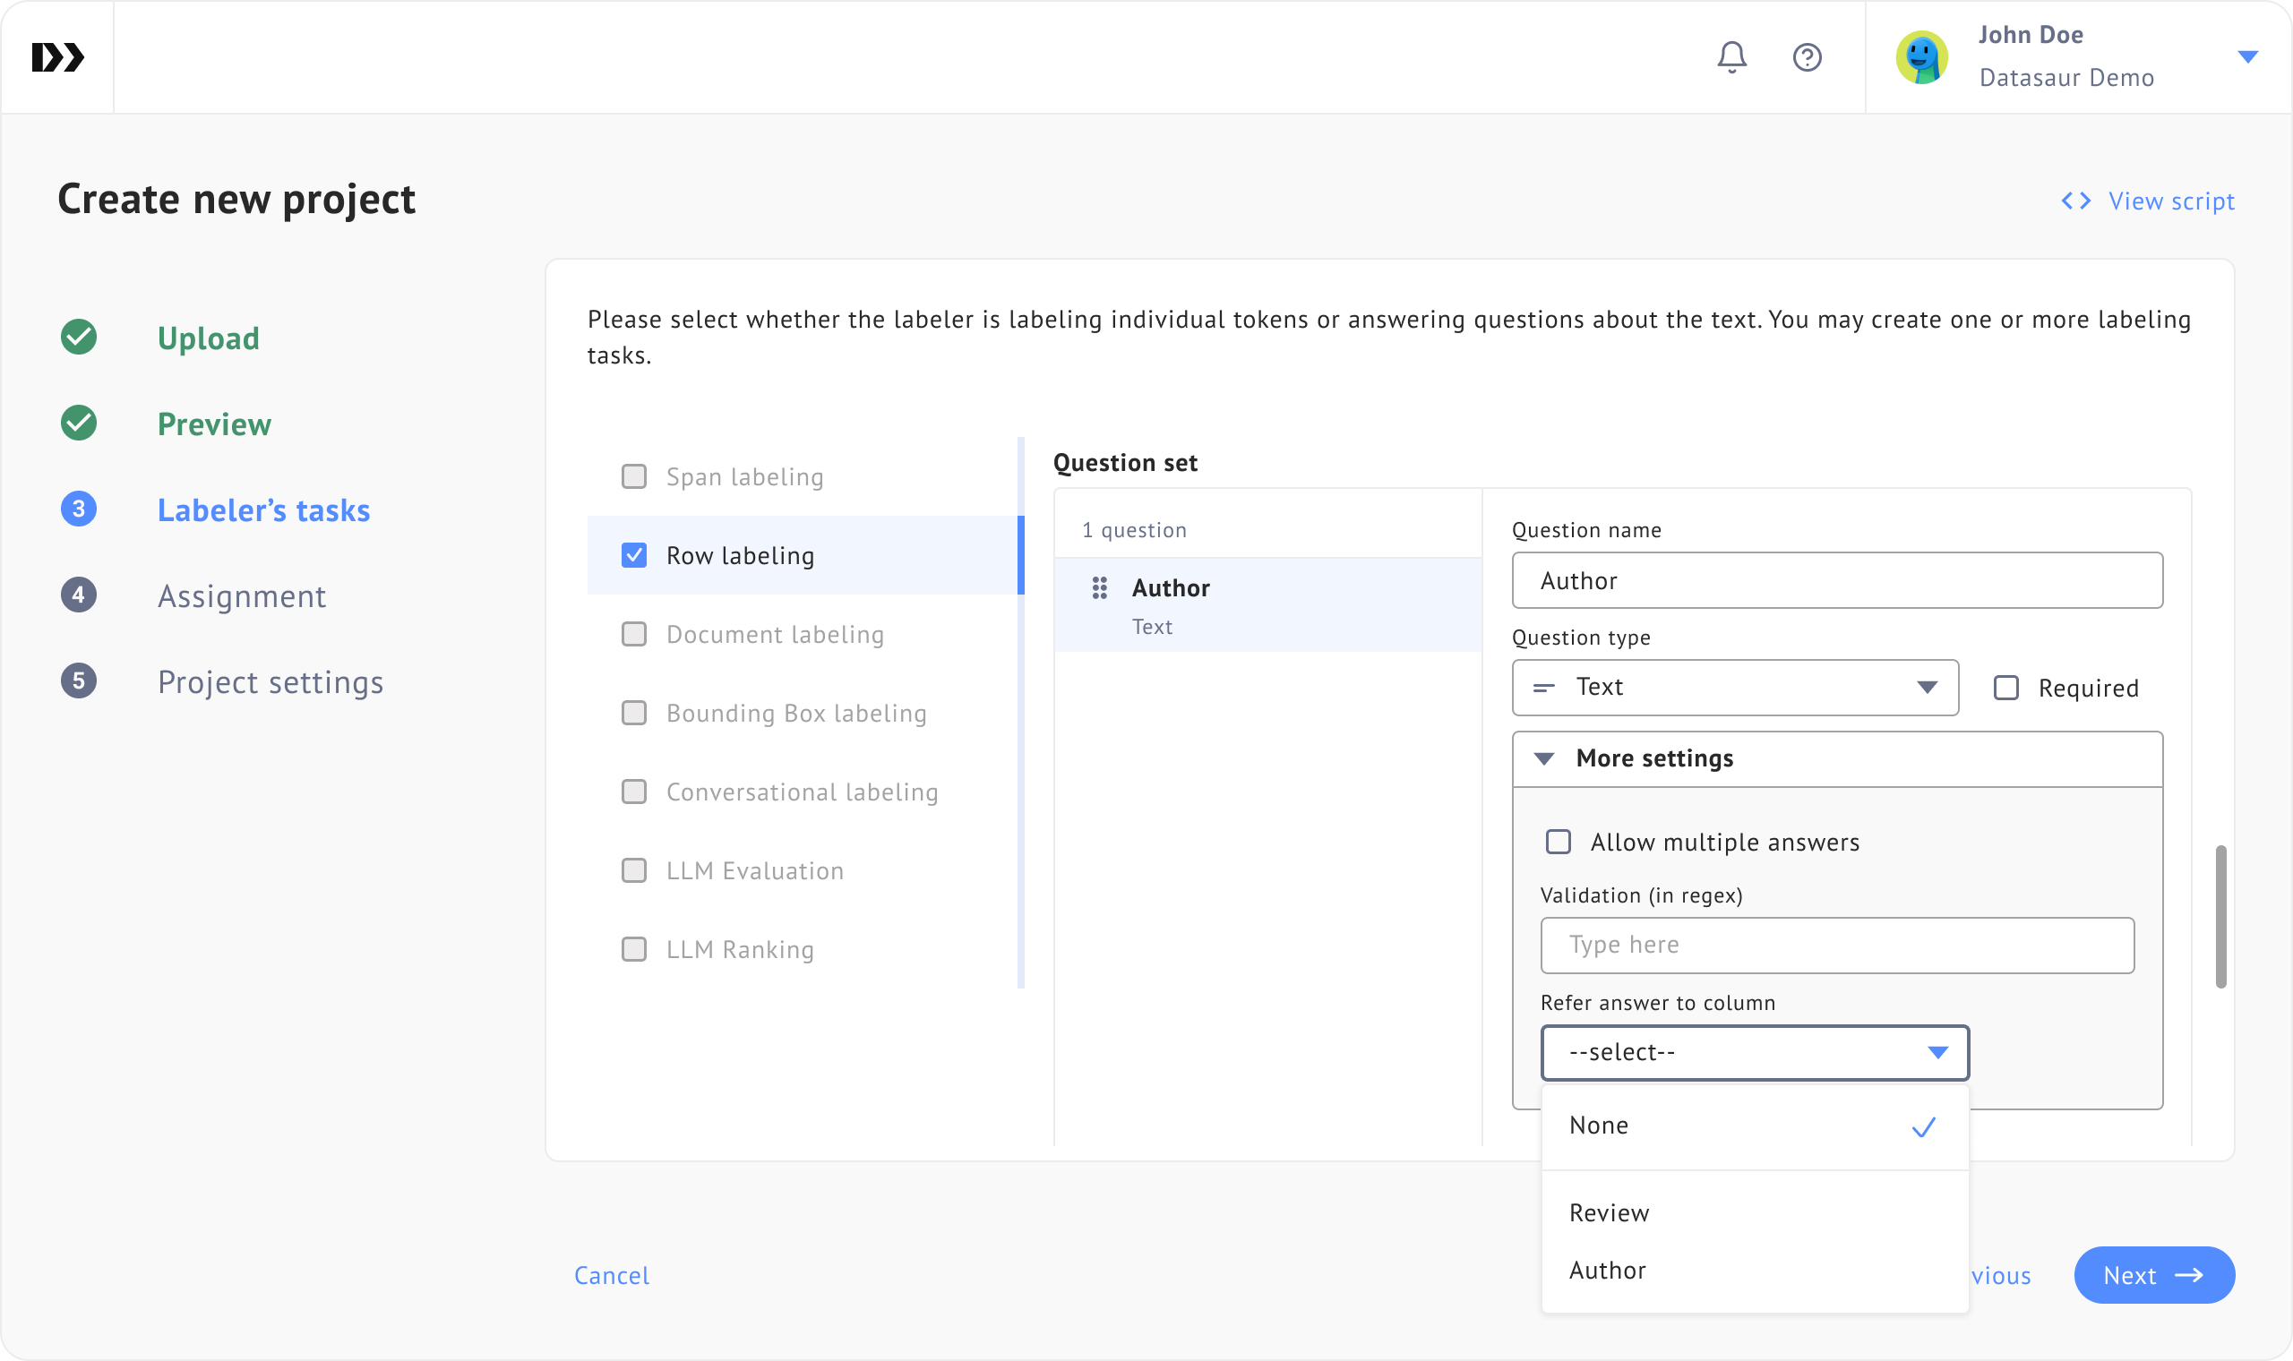
Task: Click John Doe's avatar image
Action: pyautogui.click(x=1921, y=57)
